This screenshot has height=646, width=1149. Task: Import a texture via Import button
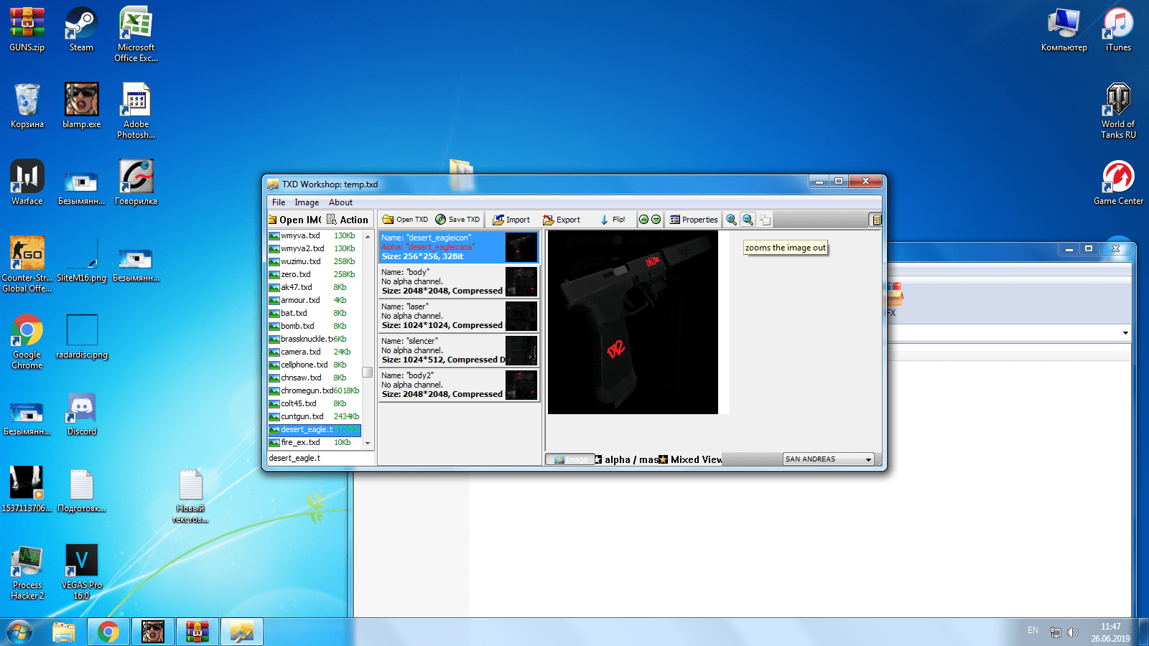coord(511,220)
